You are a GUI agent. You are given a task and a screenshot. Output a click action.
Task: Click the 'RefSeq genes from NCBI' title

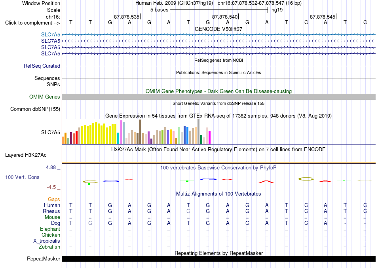[x=218, y=60]
